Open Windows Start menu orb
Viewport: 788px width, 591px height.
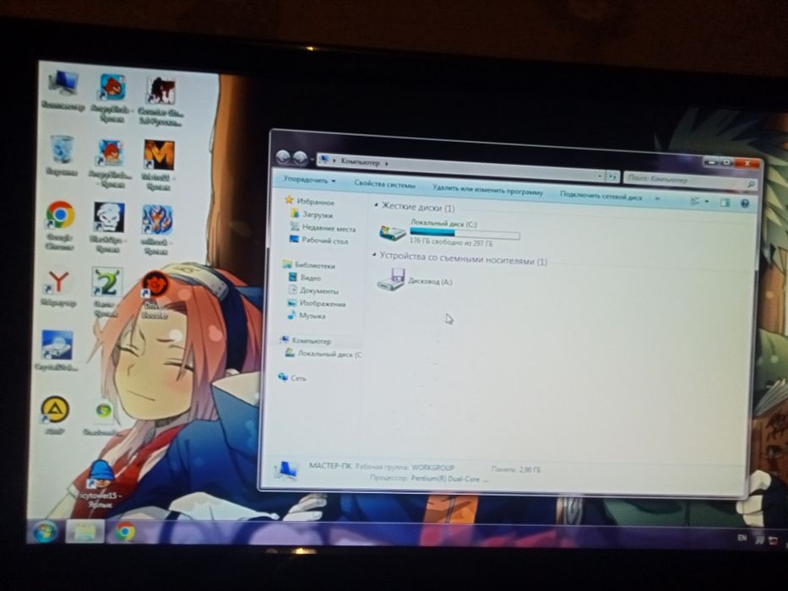click(x=44, y=532)
